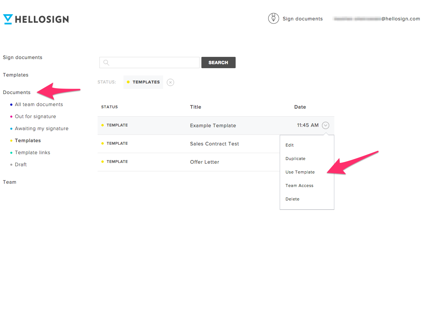
Task: Show Draft documents
Action: [x=21, y=165]
